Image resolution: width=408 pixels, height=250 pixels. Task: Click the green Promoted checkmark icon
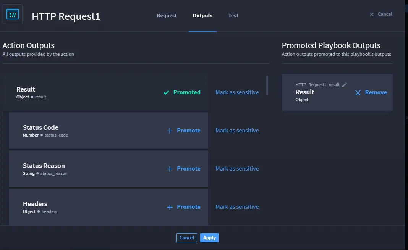coord(166,92)
